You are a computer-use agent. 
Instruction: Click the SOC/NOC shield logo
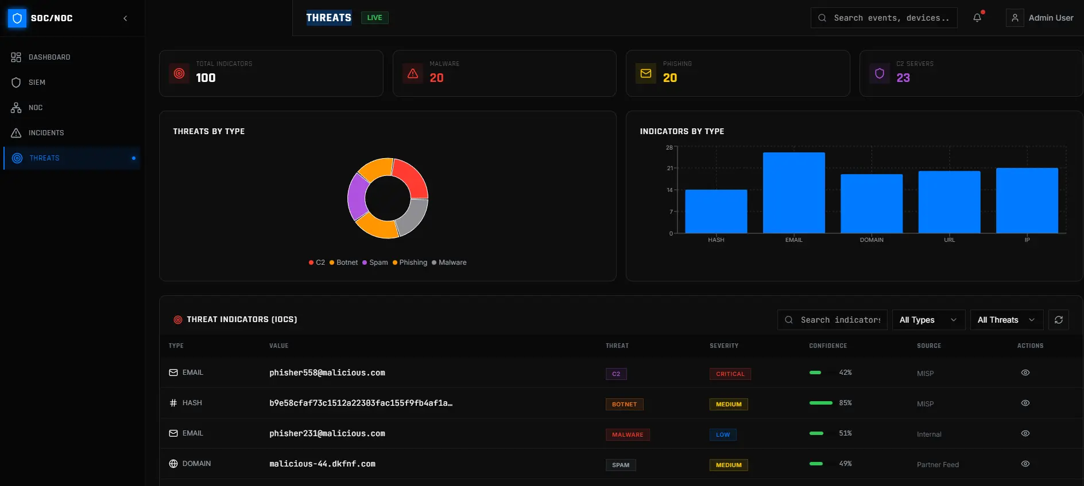(17, 18)
